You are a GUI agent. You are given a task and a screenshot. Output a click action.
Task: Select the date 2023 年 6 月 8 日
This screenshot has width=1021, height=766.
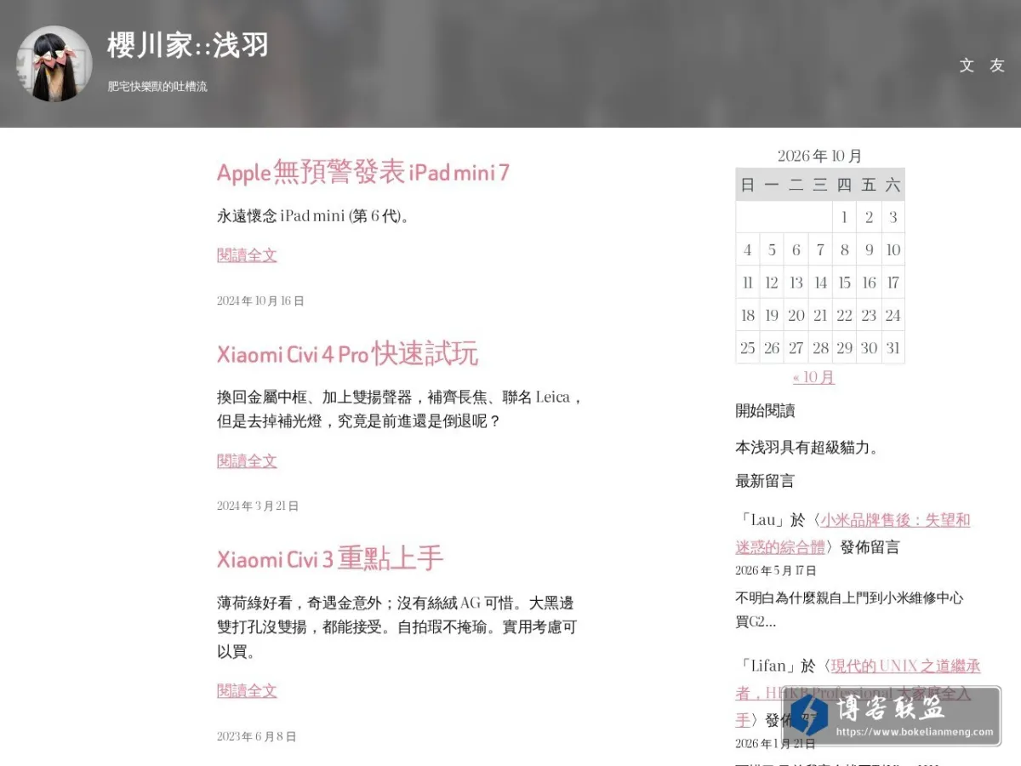coord(257,736)
